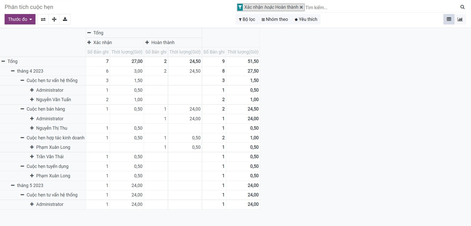Click the expand all arrows icon
Screen dimensions: 471x226
(54, 19)
